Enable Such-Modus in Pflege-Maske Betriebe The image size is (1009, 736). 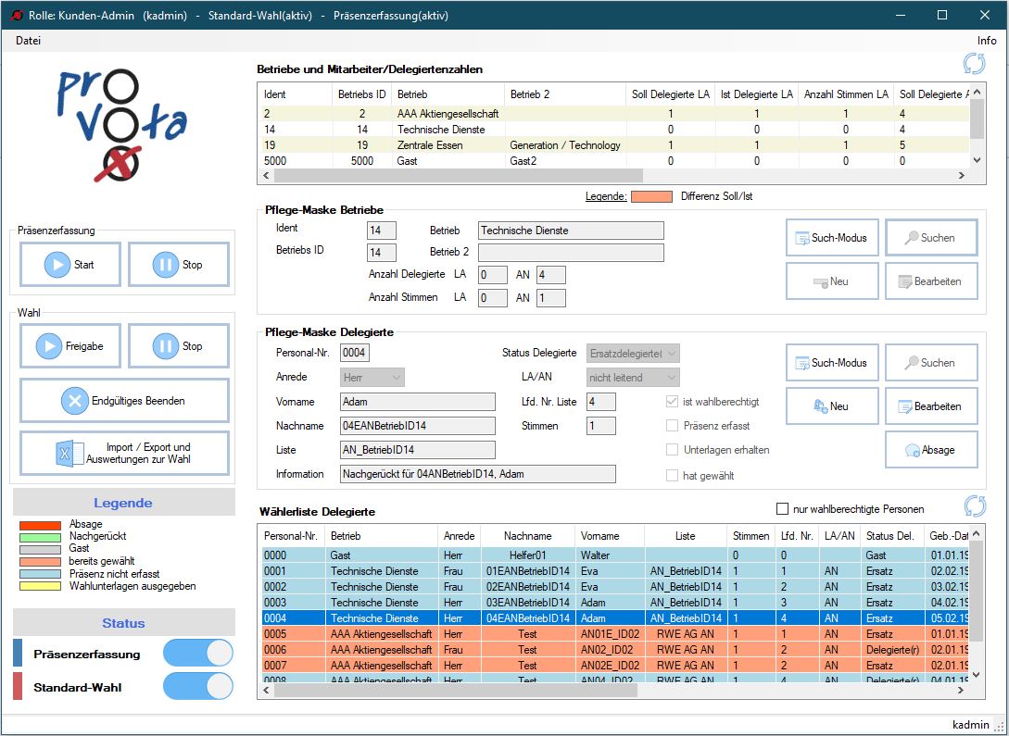point(831,238)
